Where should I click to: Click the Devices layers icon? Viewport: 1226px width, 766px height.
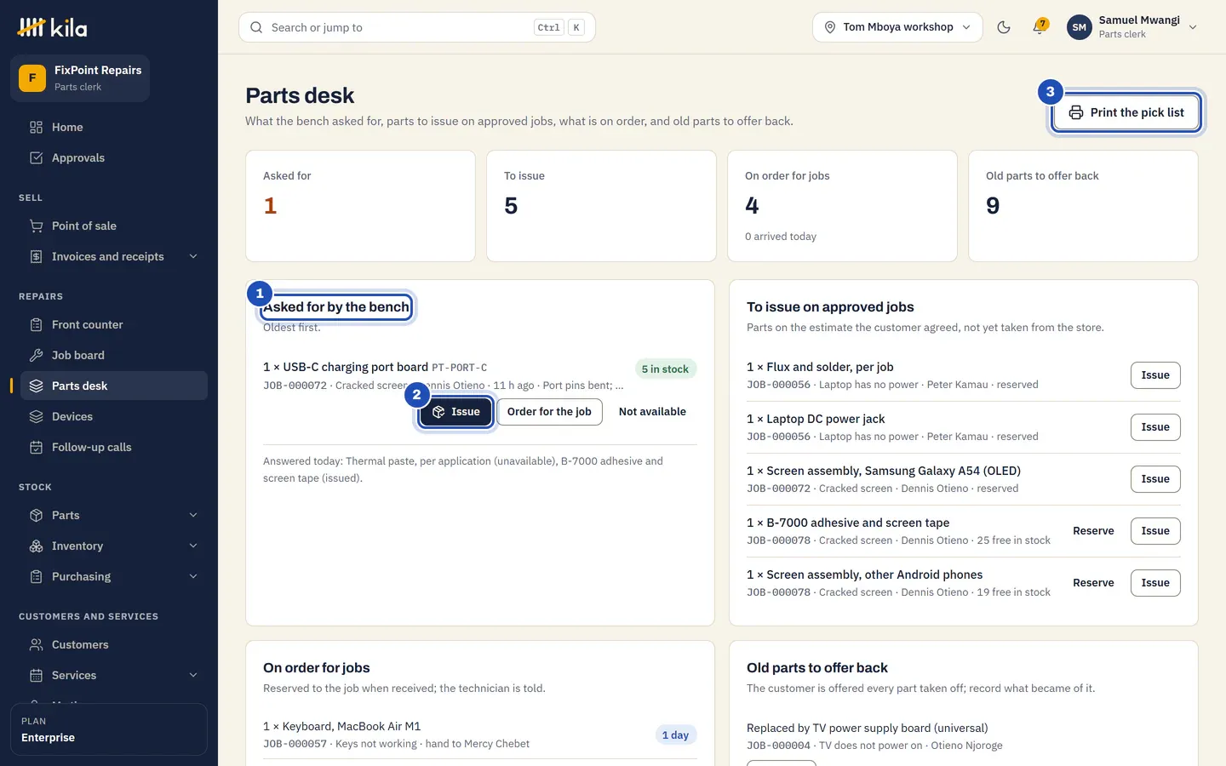[x=36, y=417]
